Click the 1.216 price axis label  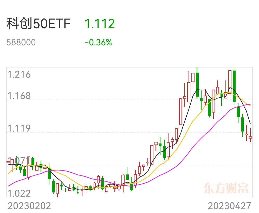[19, 74]
